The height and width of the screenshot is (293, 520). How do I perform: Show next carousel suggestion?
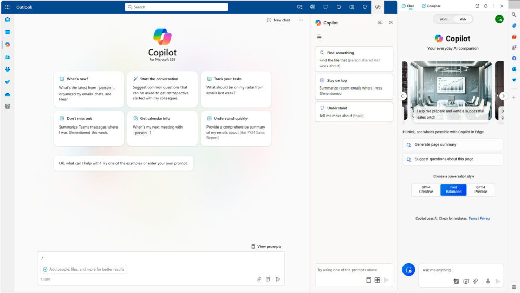pos(503,96)
